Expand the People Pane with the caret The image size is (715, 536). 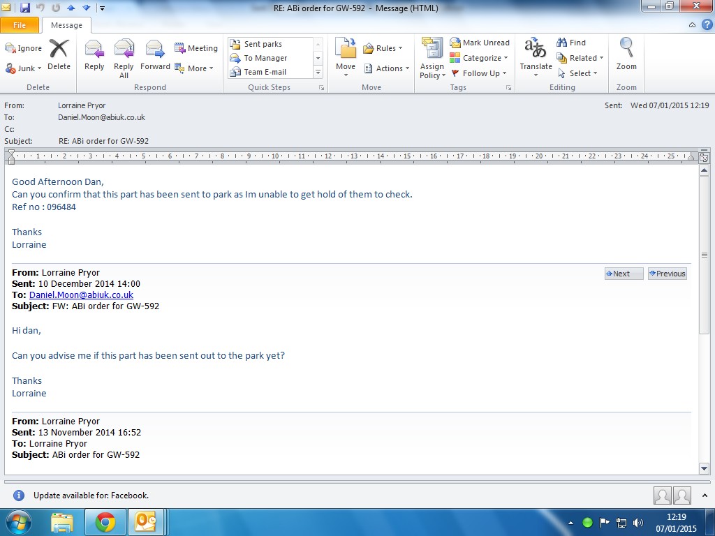click(705, 496)
